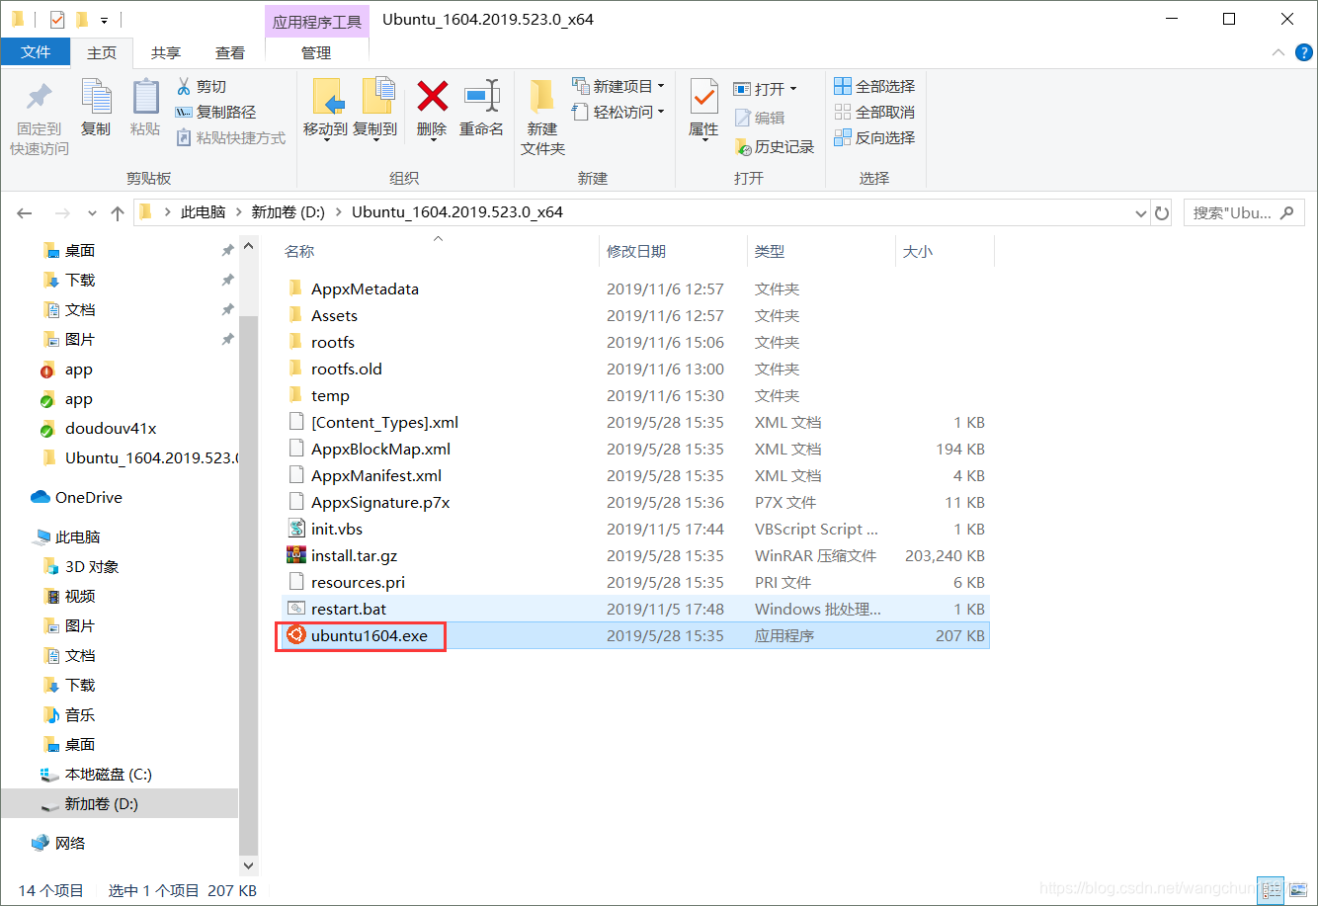The height and width of the screenshot is (906, 1318).
Task: Sort by Name (名称) column header
Action: pyautogui.click(x=300, y=252)
